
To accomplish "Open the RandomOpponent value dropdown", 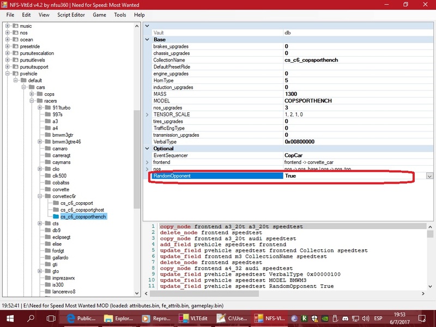I will pos(429,176).
